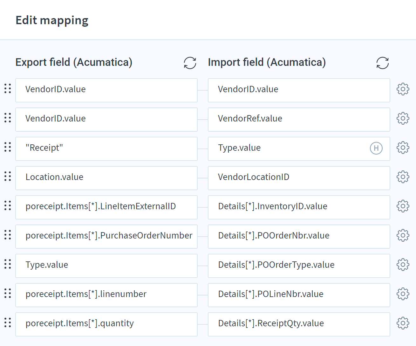This screenshot has width=416, height=346.
Task: Edit export field poreceipt.Items[*].linenumber
Action: coord(106,295)
